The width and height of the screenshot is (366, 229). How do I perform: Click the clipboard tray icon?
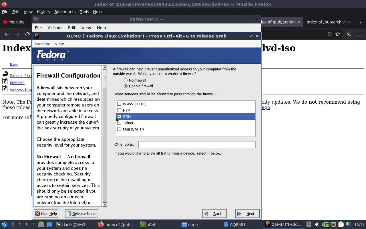pos(341,224)
